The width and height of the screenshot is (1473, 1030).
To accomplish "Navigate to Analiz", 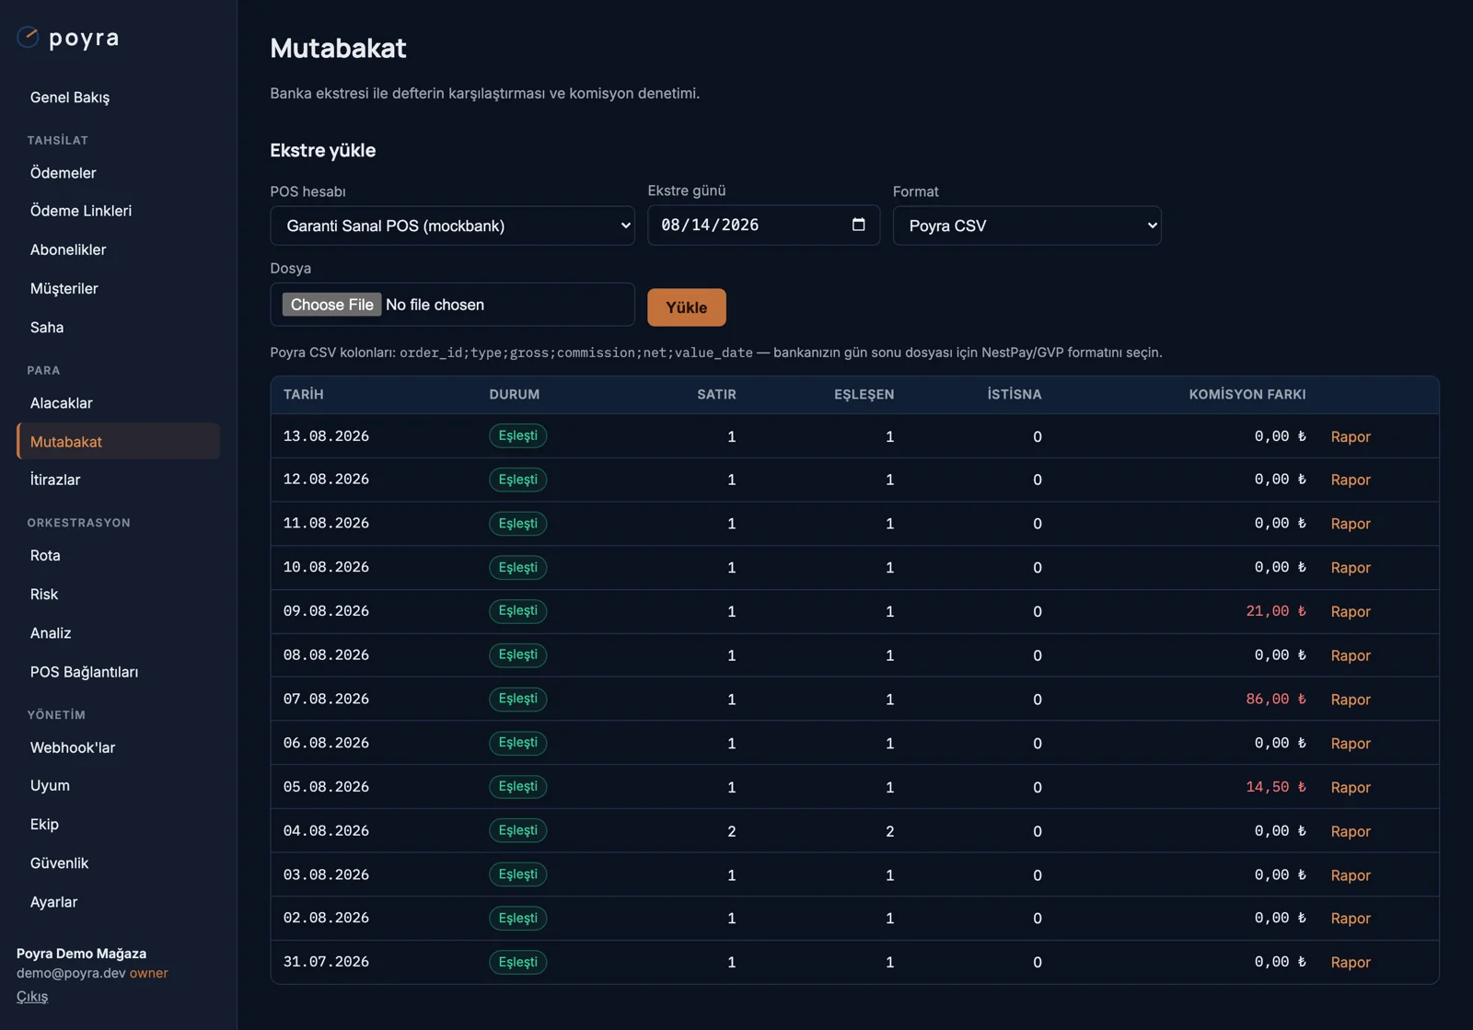I will click(x=51, y=632).
